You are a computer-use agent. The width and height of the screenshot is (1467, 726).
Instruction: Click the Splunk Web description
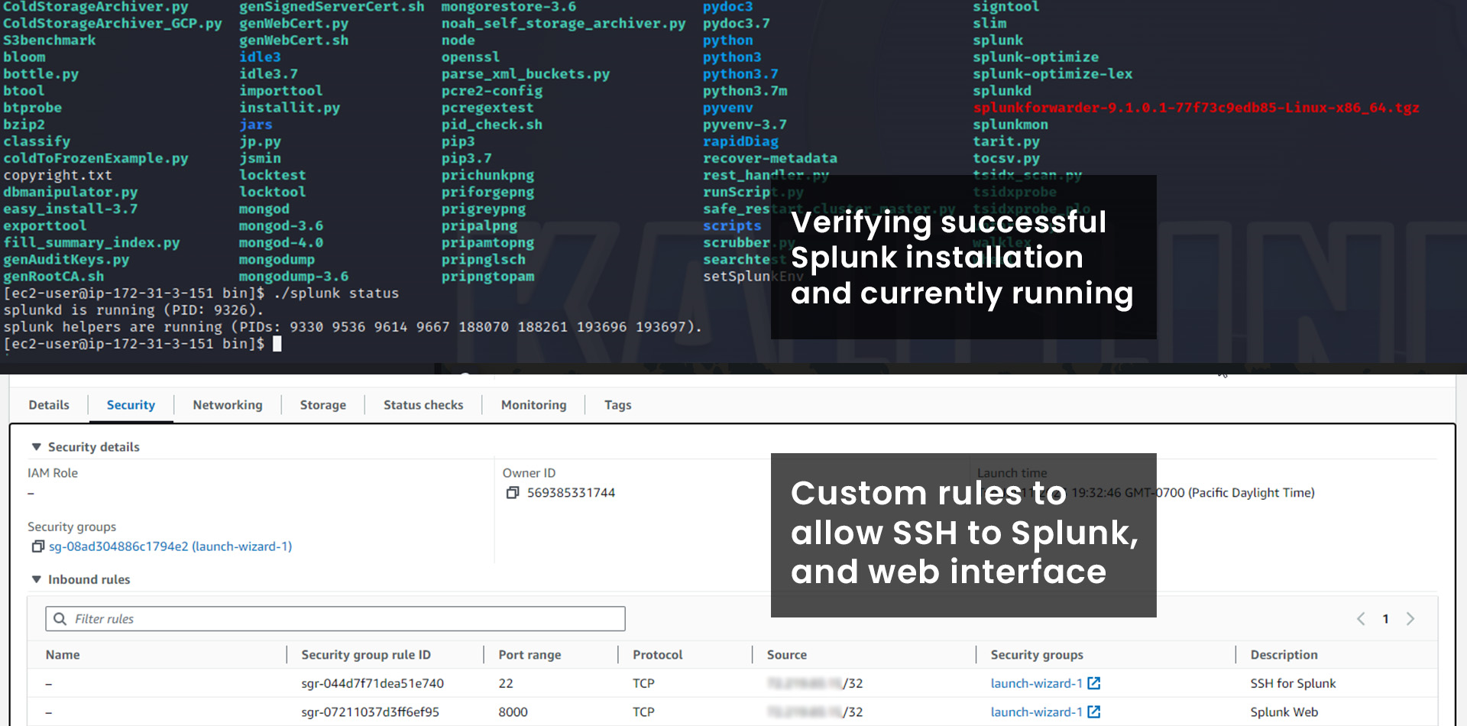[x=1284, y=711]
